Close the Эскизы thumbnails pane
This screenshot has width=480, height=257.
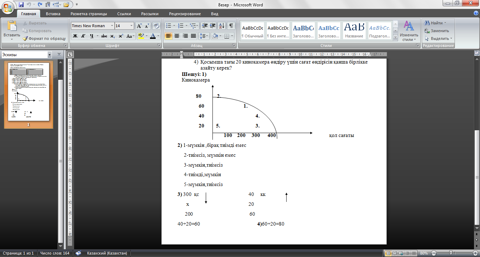point(59,55)
